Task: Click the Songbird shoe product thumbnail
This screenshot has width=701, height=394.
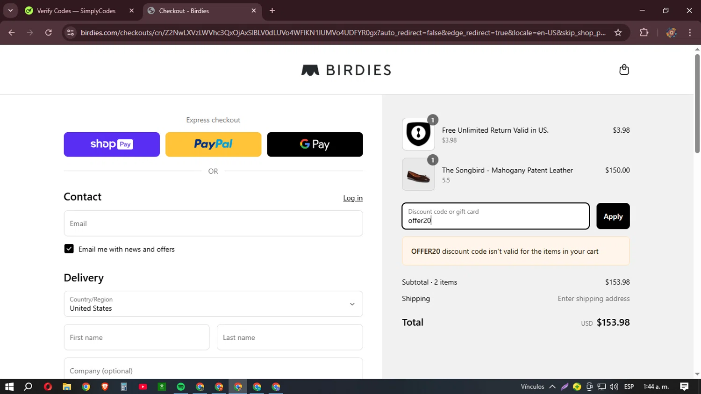Action: [418, 174]
